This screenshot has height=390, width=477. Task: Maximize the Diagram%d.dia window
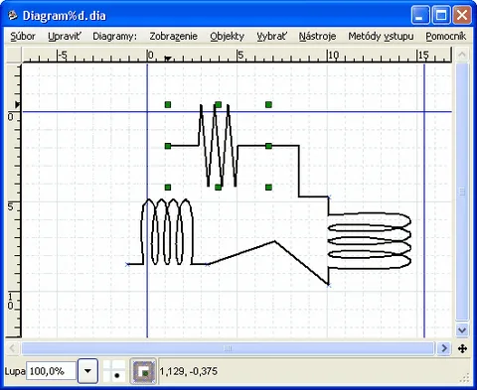(441, 15)
